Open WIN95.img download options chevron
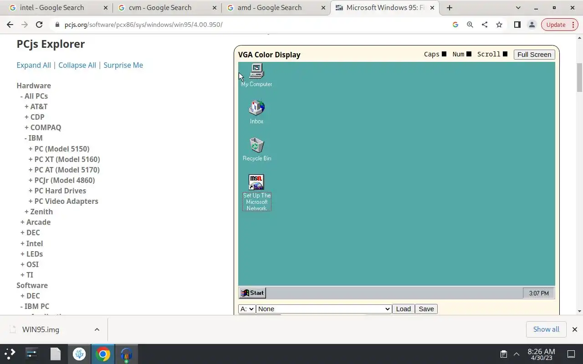 97,329
